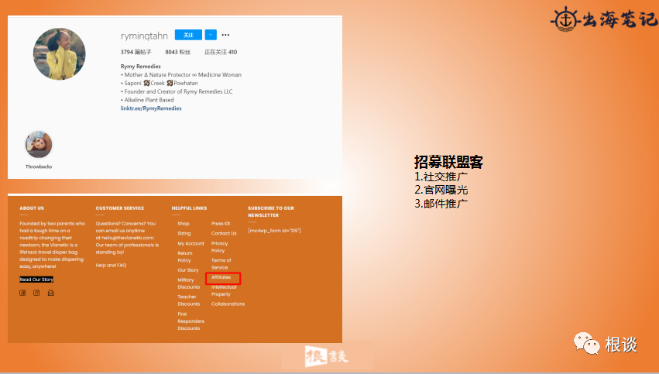The image size is (659, 374).
Task: Click the SUBSCRIBE TO OUR NEWSLETTER heading
Action: click(271, 211)
